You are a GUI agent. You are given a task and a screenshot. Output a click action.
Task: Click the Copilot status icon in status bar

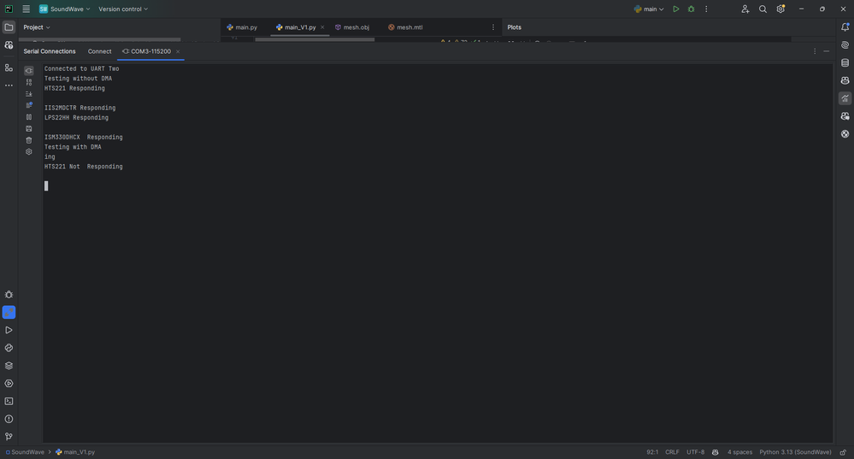click(x=716, y=452)
